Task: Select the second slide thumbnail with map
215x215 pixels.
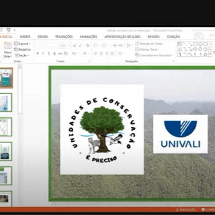Action: (x=6, y=103)
